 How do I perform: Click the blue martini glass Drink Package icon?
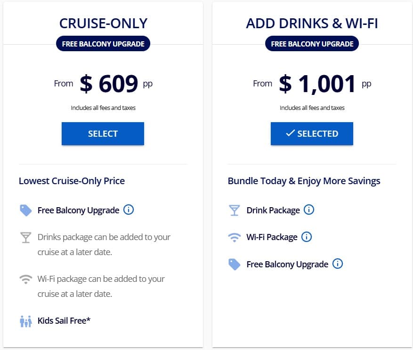(234, 210)
